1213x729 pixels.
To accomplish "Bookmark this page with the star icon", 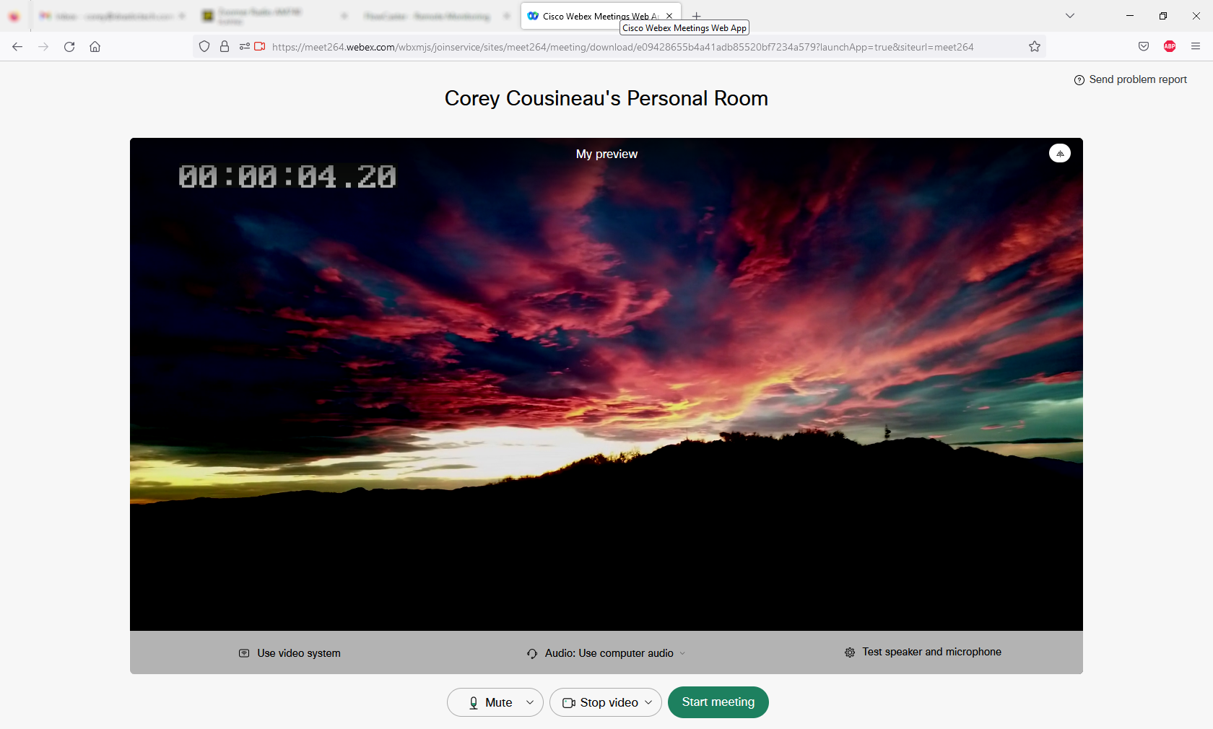I will coord(1035,46).
